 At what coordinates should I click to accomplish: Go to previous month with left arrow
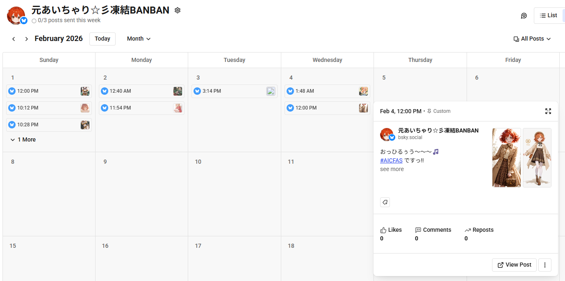[x=14, y=39]
